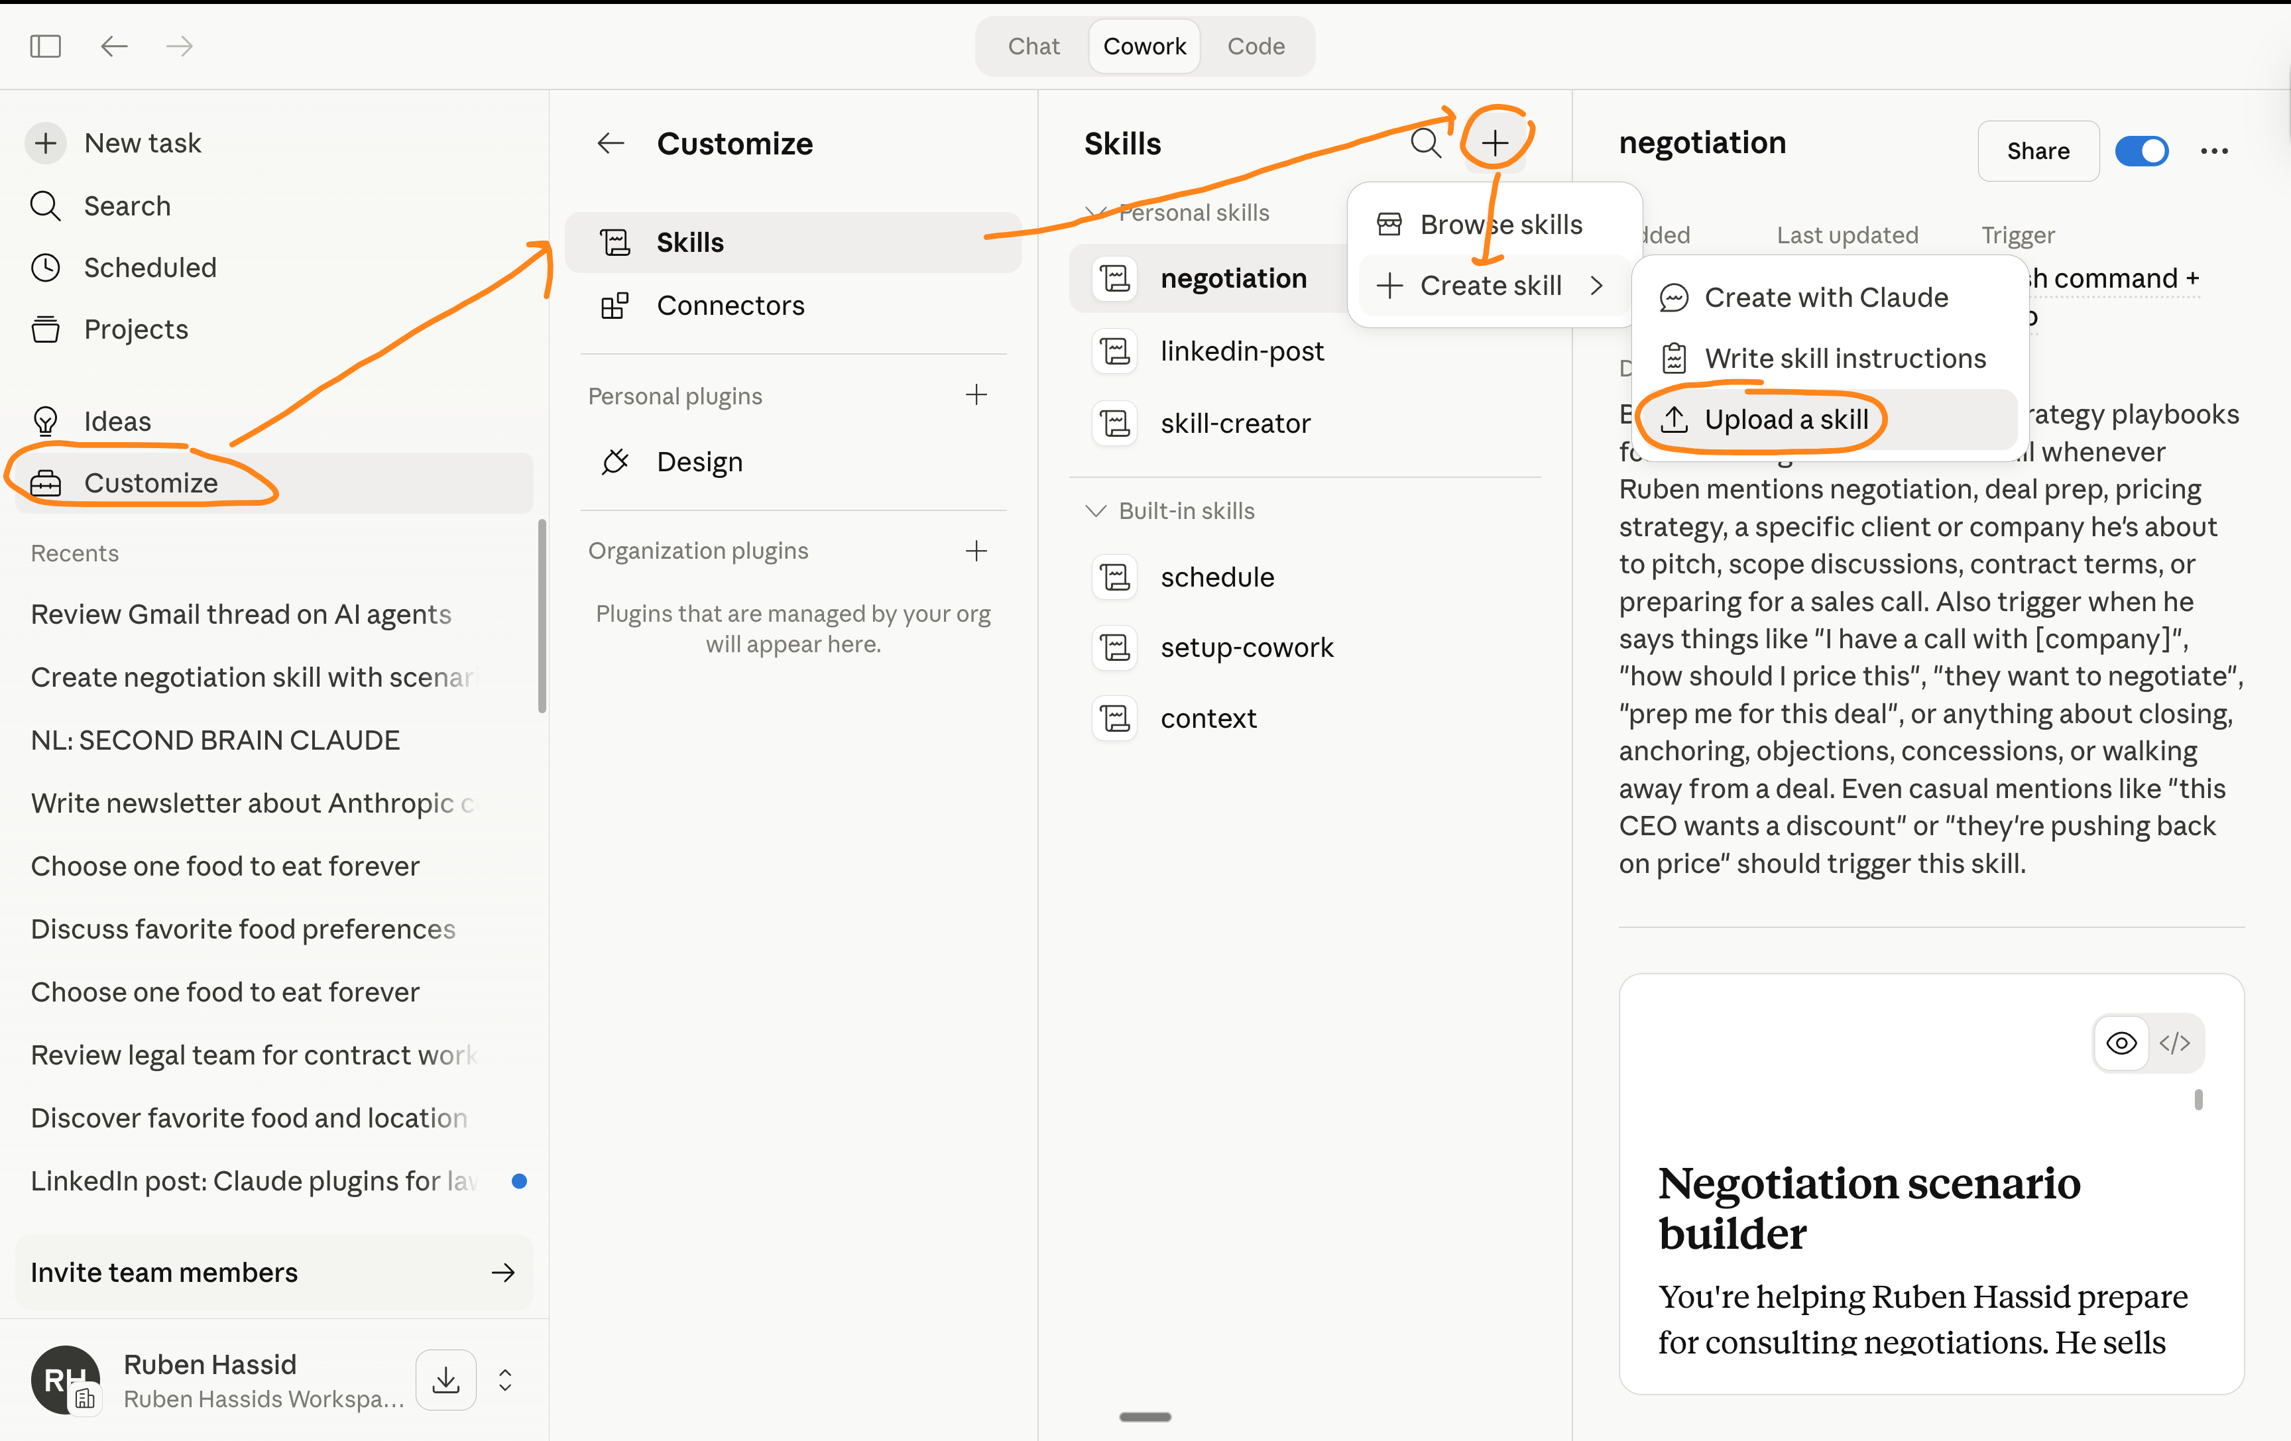This screenshot has width=2291, height=1441.
Task: Select the eye preview view toggle
Action: click(x=2121, y=1043)
